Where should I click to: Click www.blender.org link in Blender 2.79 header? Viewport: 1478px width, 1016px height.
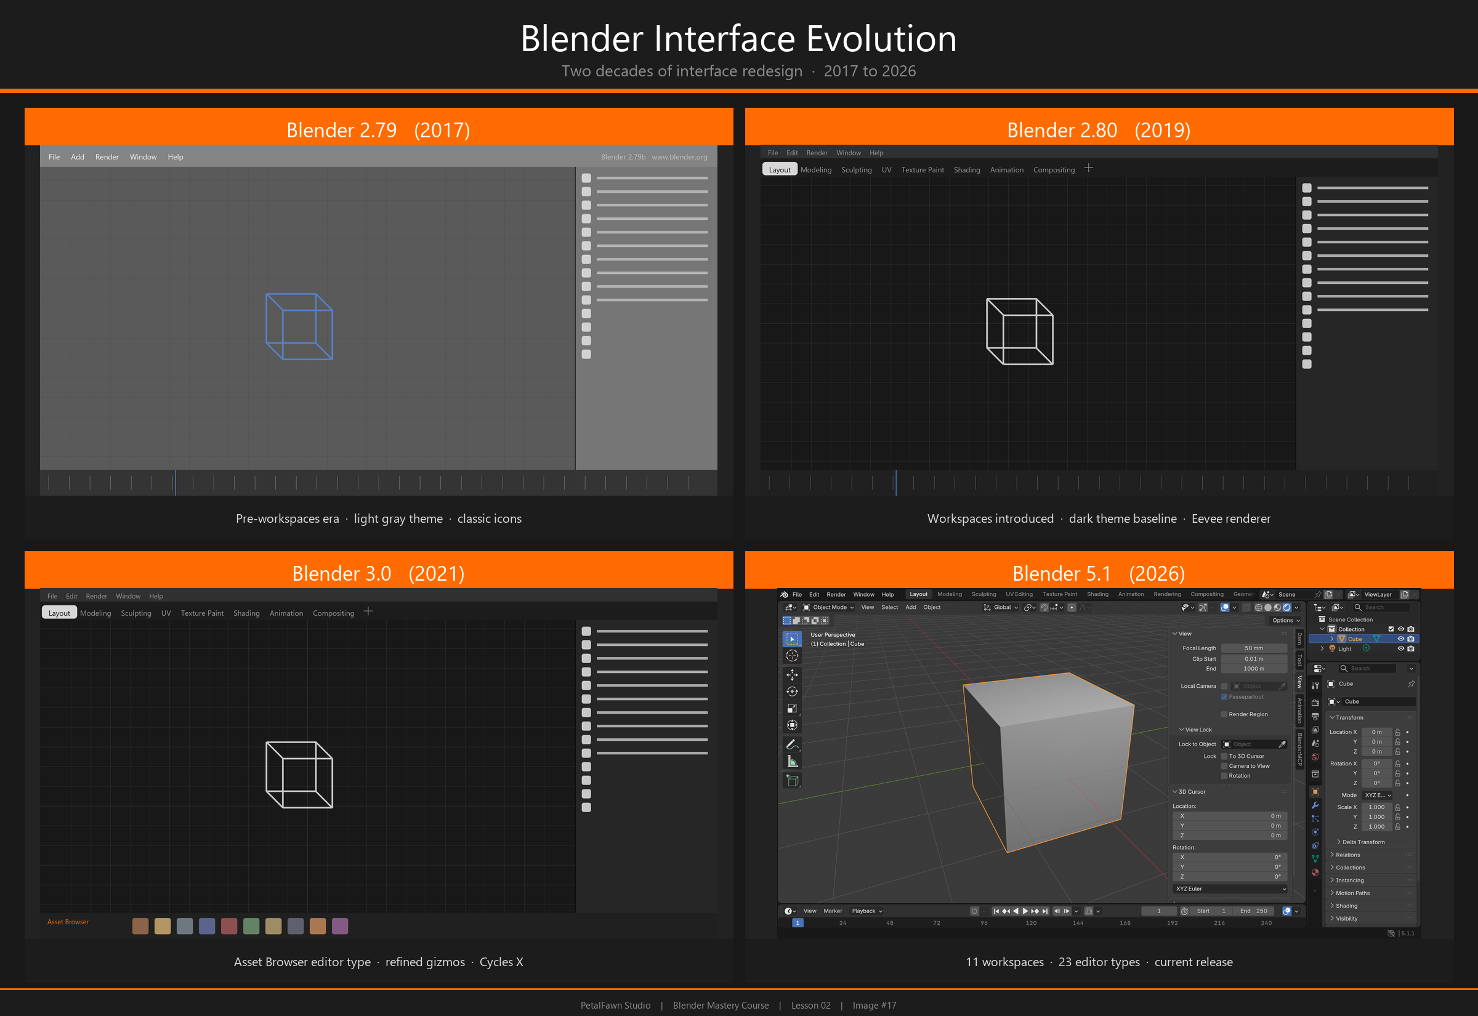point(680,157)
